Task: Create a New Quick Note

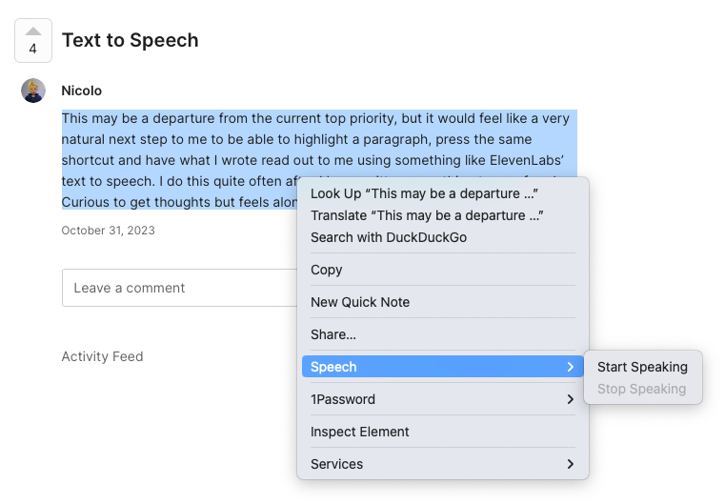Action: pyautogui.click(x=359, y=302)
